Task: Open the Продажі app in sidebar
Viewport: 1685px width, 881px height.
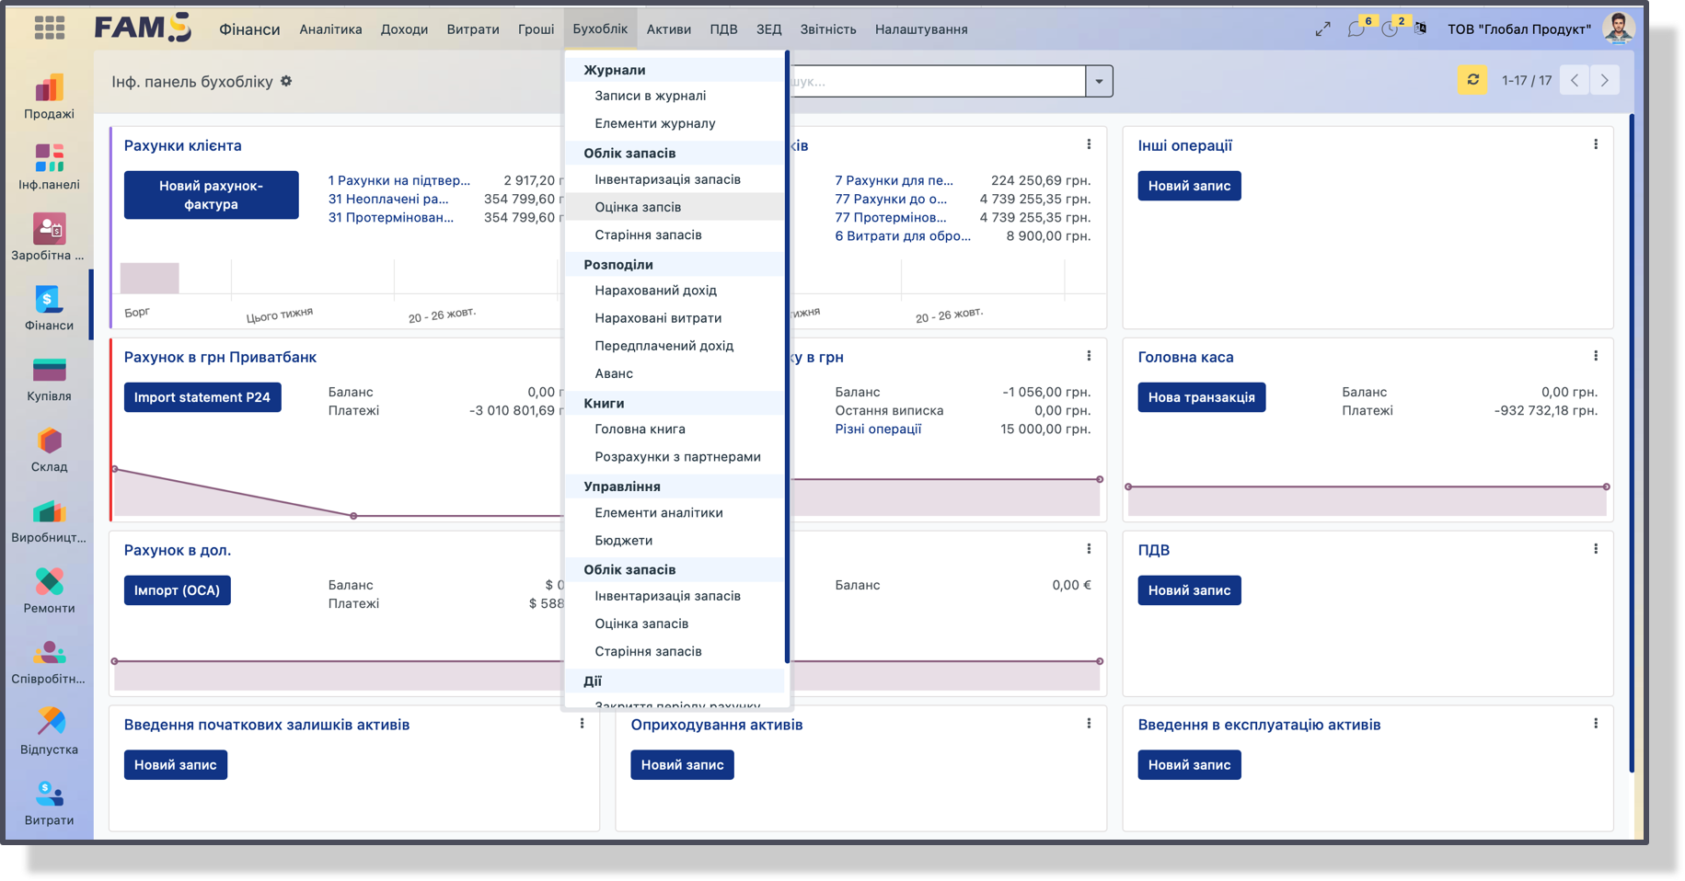Action: [x=49, y=97]
